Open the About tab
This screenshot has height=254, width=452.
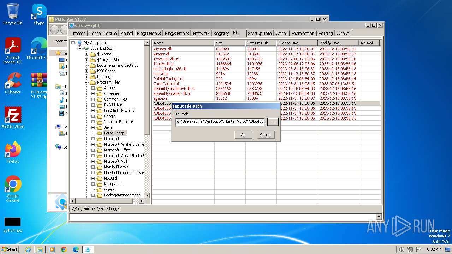(x=343, y=33)
